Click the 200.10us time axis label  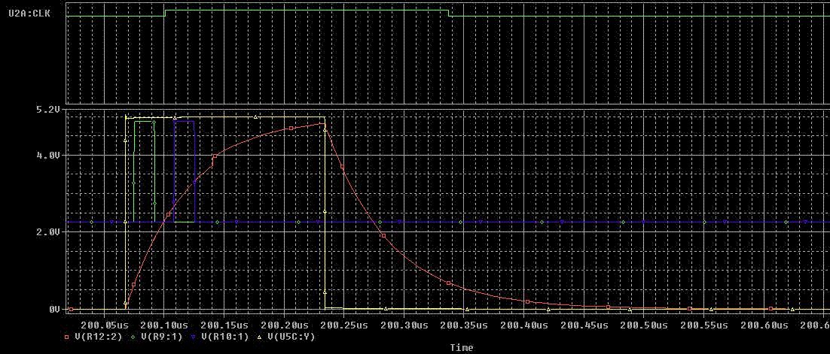164,323
